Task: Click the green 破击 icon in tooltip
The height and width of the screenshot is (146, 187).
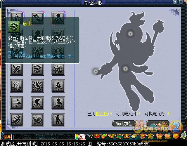Action: coord(14,27)
